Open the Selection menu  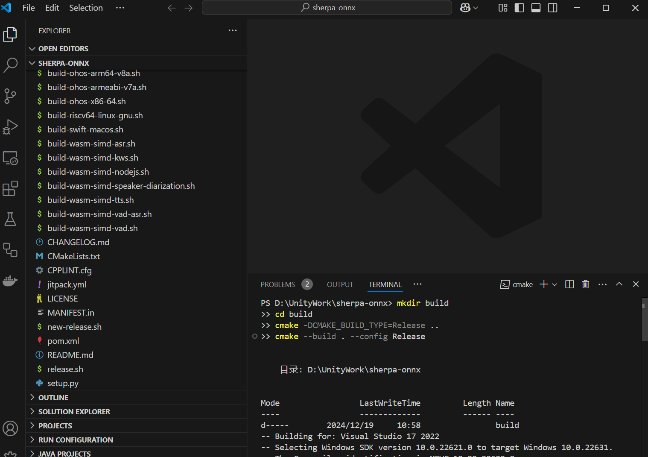click(86, 8)
